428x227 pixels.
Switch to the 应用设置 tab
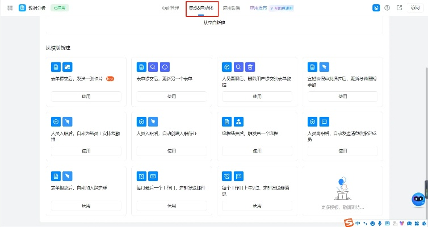click(x=231, y=8)
